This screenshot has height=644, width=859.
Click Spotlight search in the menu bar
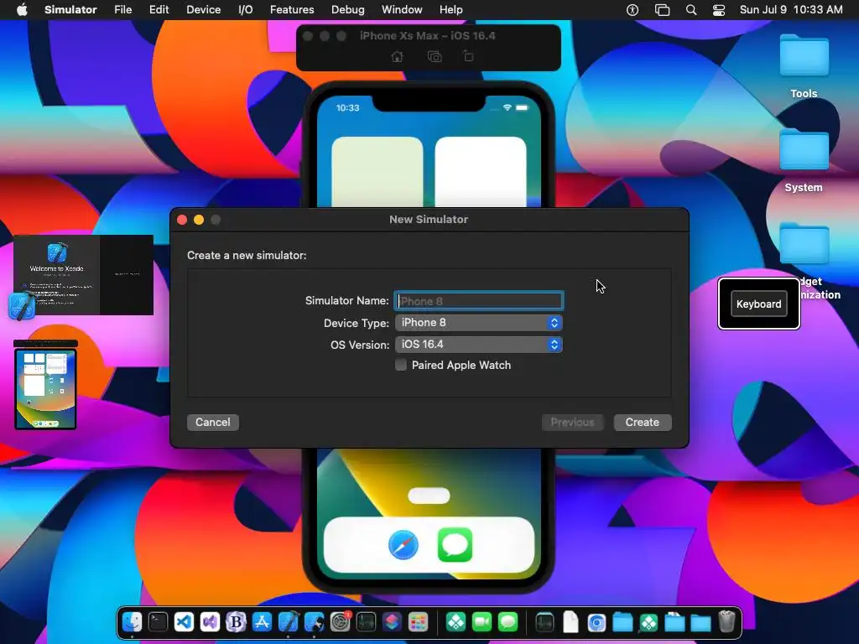691,10
